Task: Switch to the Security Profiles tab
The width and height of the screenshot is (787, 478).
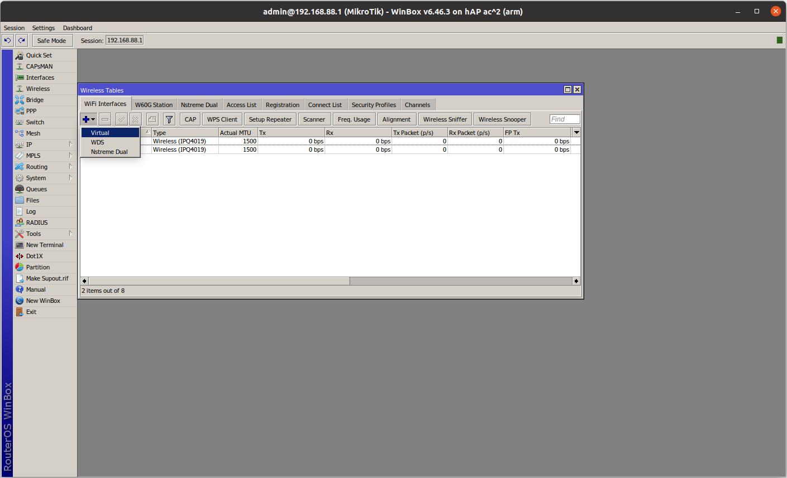Action: pyautogui.click(x=374, y=105)
